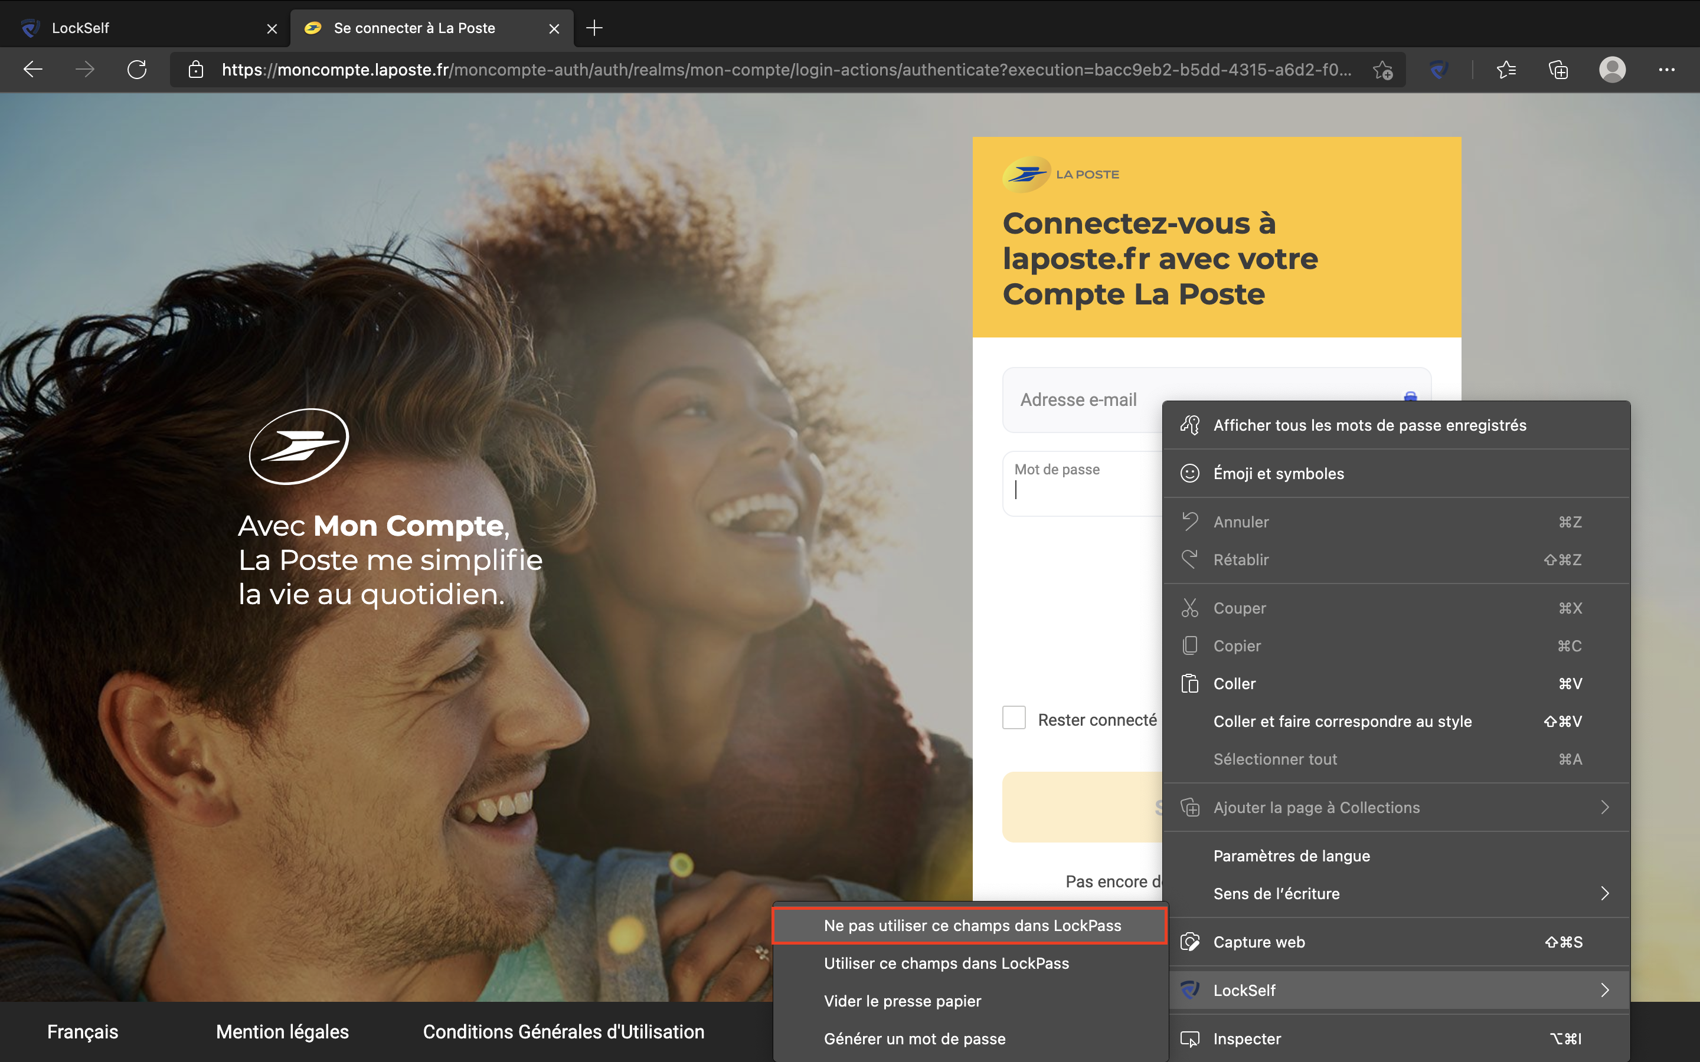Go back with the browser back arrow
1700x1062 pixels.
point(33,70)
